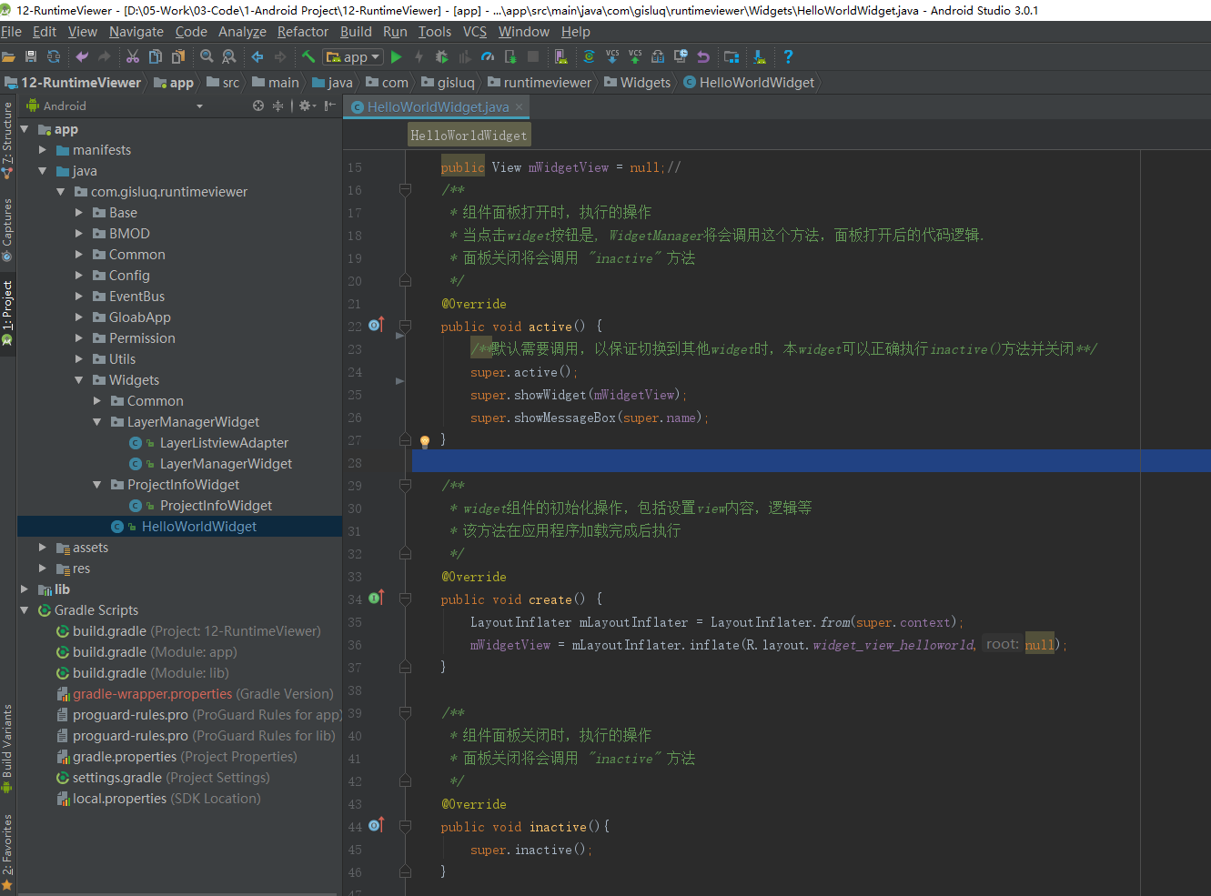Click Attach debugger to Android process icon

(x=510, y=56)
